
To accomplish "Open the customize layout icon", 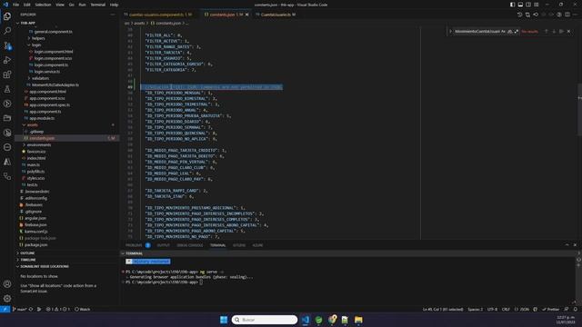I will coord(537,5).
